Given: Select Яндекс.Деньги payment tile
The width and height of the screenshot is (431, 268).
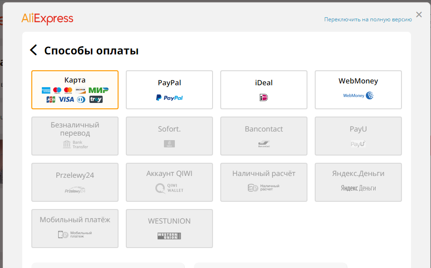Looking at the screenshot, I should click(358, 182).
